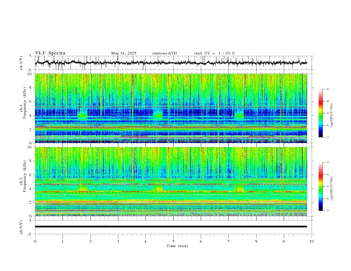This screenshot has height=271, width=351.
Task: Click the lower PSD color scale bar
Action: click(320, 186)
